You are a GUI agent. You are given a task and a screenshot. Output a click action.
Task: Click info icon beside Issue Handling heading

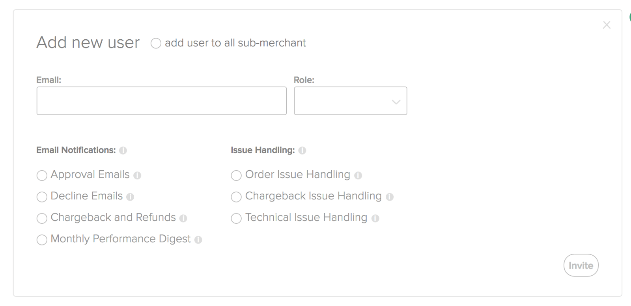point(302,151)
